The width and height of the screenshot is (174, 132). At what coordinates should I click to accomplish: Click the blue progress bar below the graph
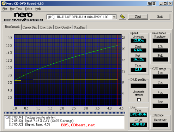(64, 113)
